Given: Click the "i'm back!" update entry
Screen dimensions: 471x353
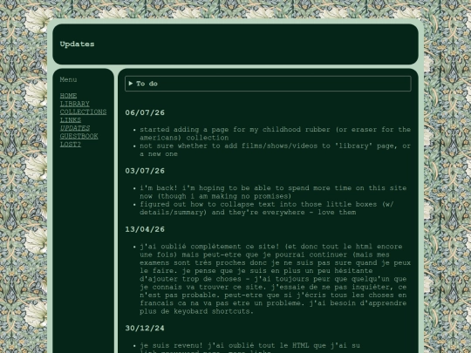Looking at the screenshot, I should click(273, 192).
